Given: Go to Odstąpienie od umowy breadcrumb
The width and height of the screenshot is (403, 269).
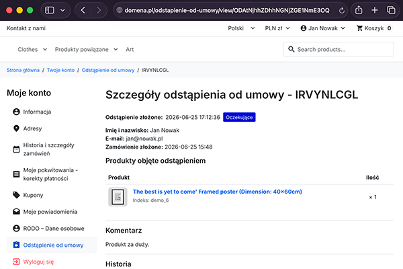Looking at the screenshot, I should 108,70.
